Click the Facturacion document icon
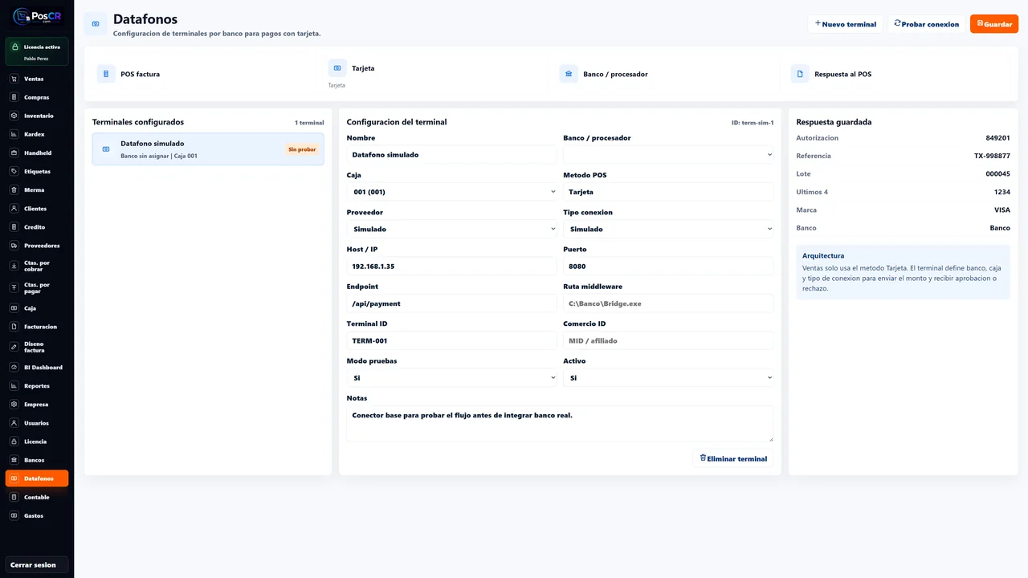1028x578 pixels. click(x=14, y=327)
